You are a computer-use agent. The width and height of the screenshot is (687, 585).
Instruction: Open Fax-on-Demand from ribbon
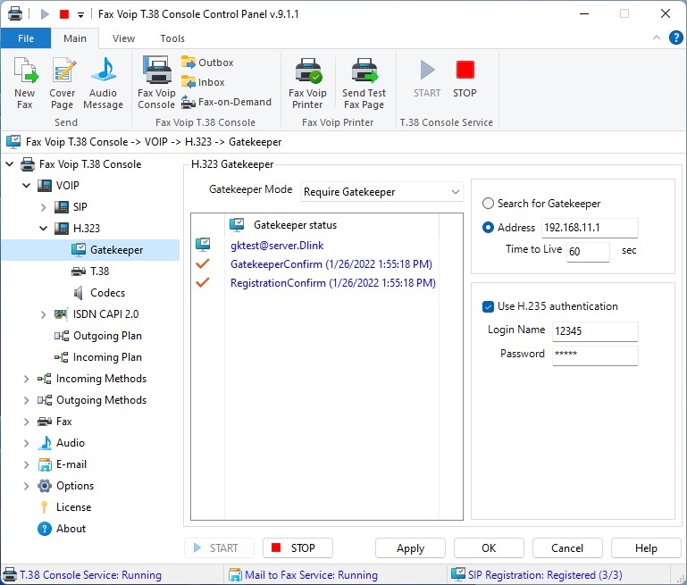click(x=227, y=102)
